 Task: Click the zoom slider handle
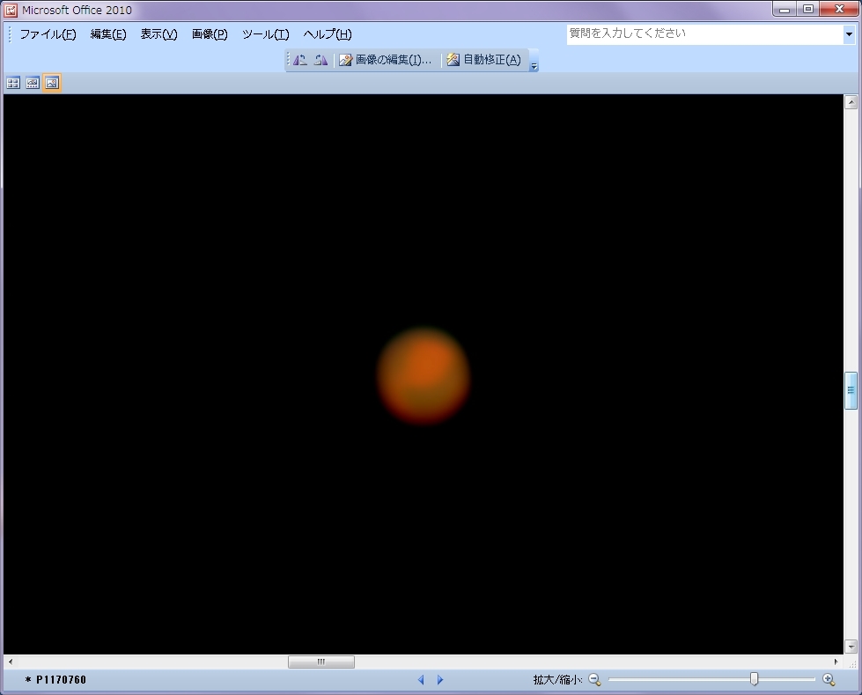(755, 679)
